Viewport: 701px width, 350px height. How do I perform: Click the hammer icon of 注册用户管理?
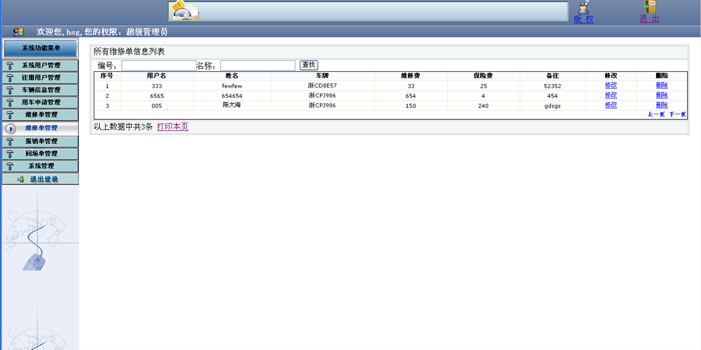[10, 78]
